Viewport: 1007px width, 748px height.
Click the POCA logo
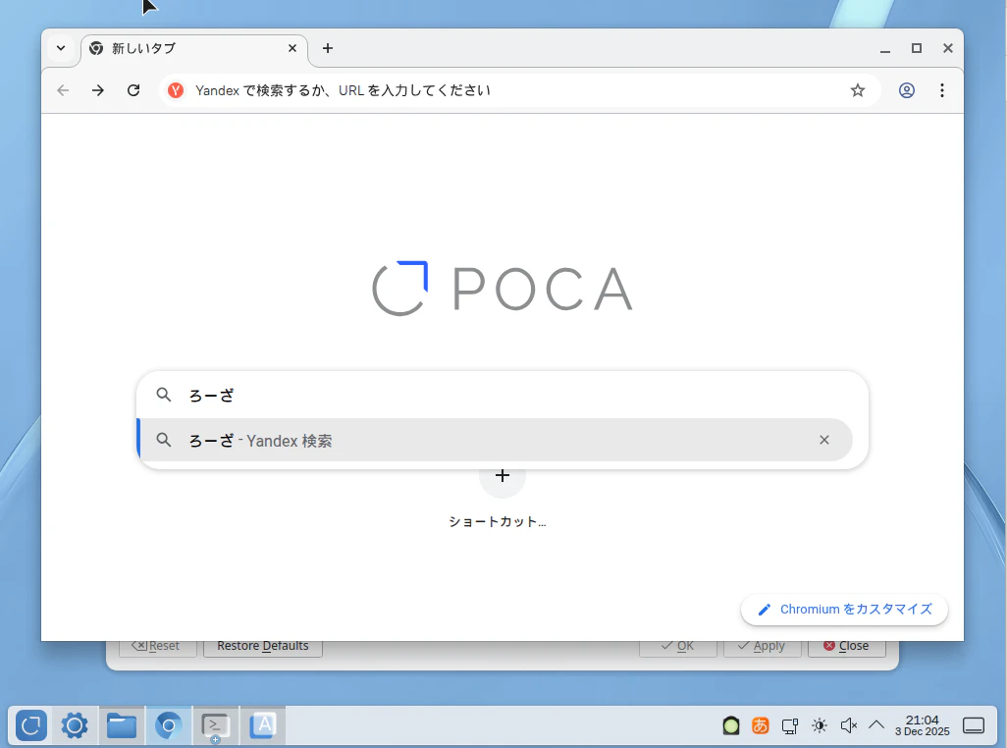(x=503, y=289)
